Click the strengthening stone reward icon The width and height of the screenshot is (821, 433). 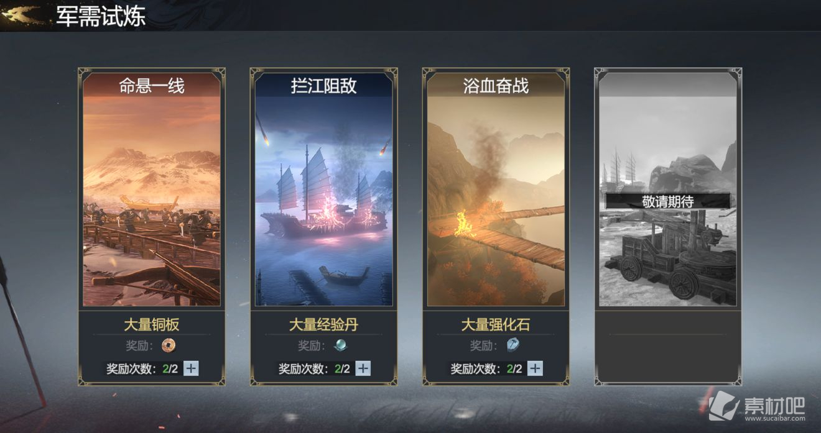(513, 345)
